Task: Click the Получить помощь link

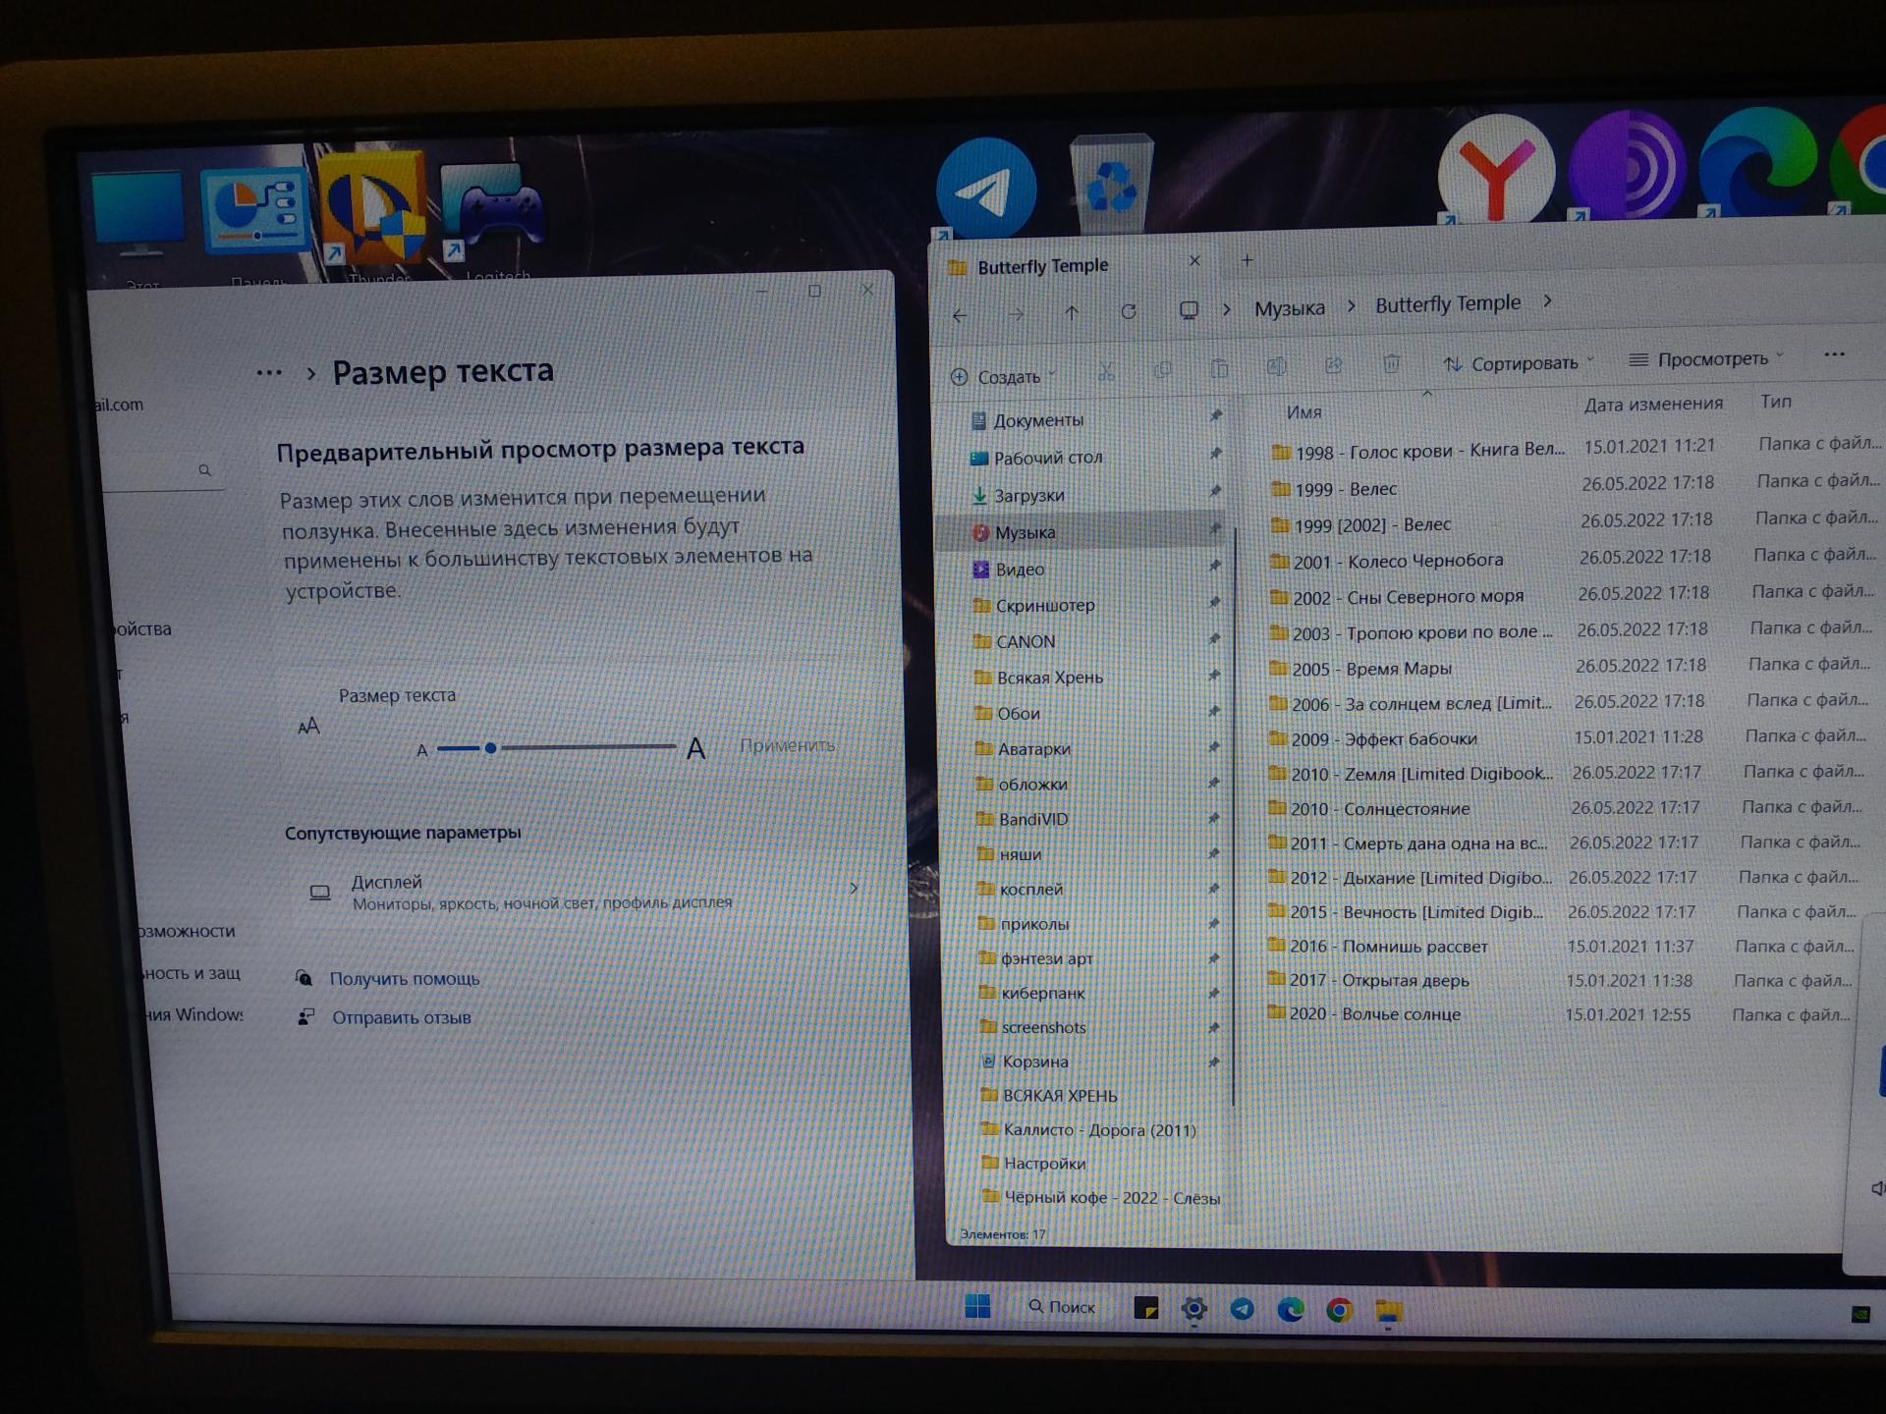Action: click(x=405, y=979)
